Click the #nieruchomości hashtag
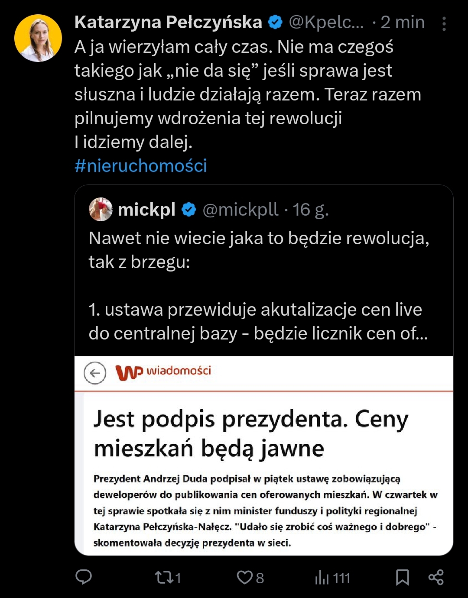The width and height of the screenshot is (468, 598). click(141, 166)
